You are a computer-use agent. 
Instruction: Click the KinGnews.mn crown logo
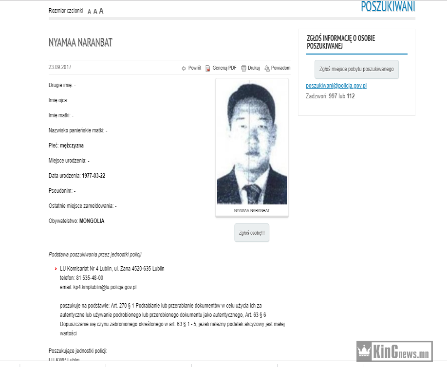(x=364, y=351)
